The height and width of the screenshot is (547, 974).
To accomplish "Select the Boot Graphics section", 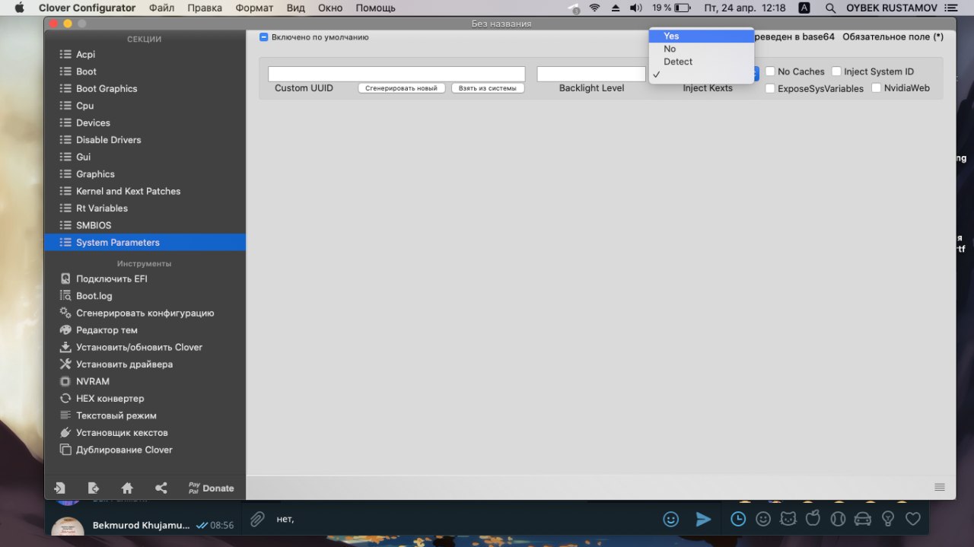I will click(145, 88).
